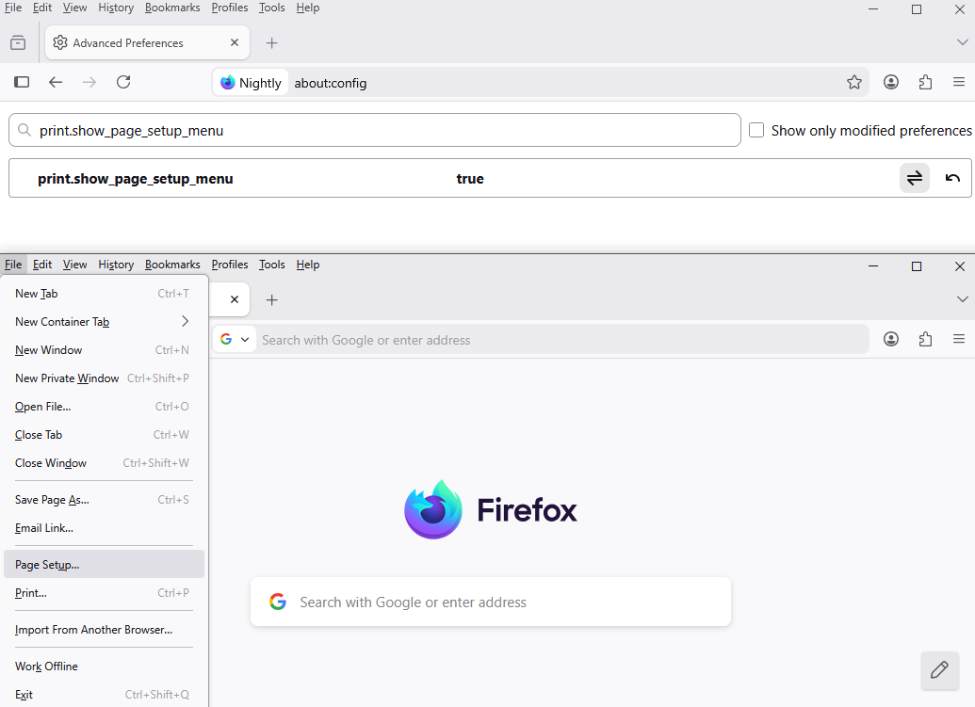
Task: Select the Advanced Preferences tab
Action: coord(147,43)
